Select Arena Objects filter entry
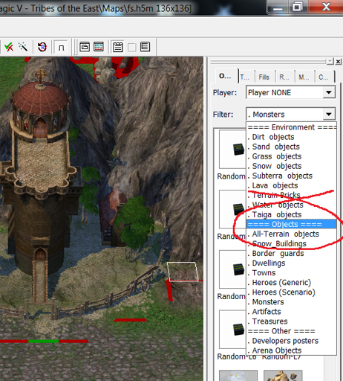 (x=291, y=350)
